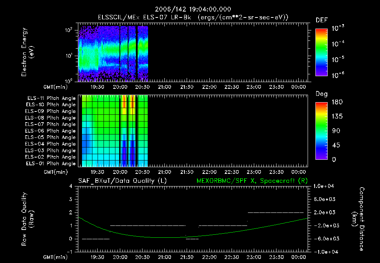380x263 pixels.
Task: Click the Deg pitch angle color bar
Action: [x=321, y=131]
